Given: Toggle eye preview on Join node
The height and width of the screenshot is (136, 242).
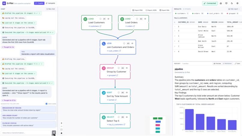Looking at the screenshot, I should (132, 43).
